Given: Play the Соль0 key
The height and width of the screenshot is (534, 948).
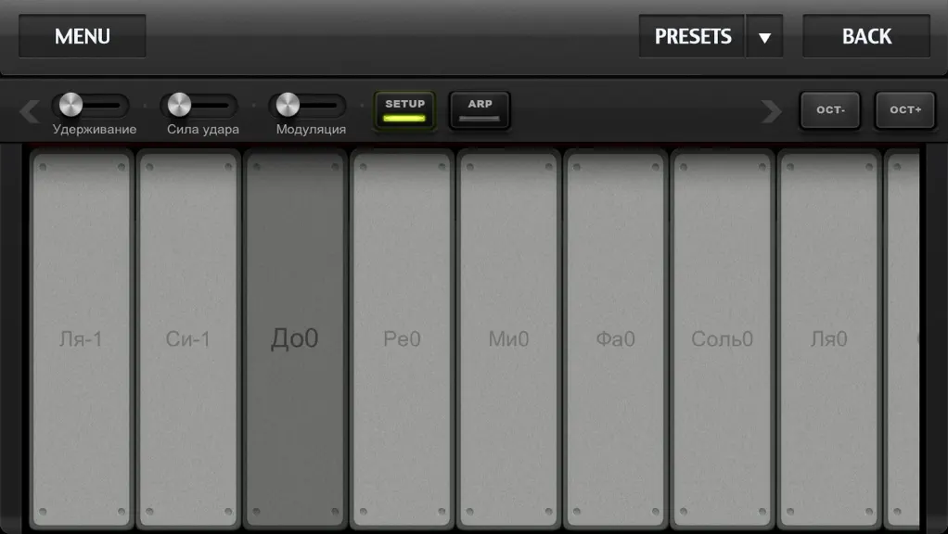Looking at the screenshot, I should pos(723,339).
